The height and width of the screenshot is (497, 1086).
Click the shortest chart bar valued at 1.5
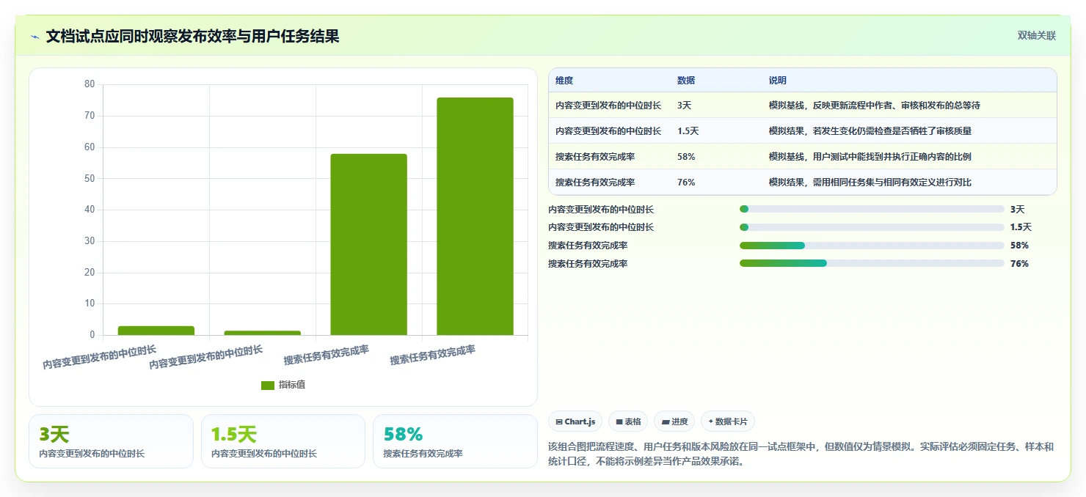click(x=263, y=333)
